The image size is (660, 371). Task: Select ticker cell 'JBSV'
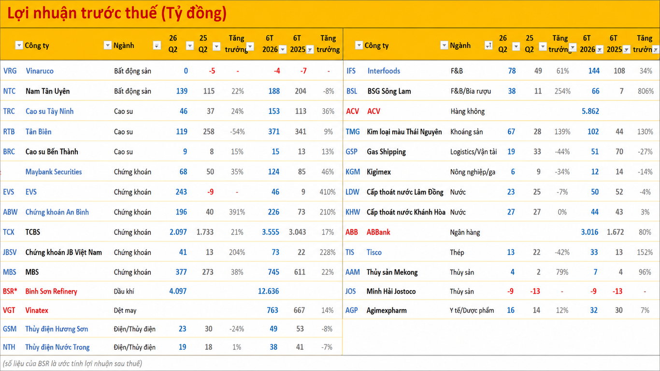coord(10,252)
